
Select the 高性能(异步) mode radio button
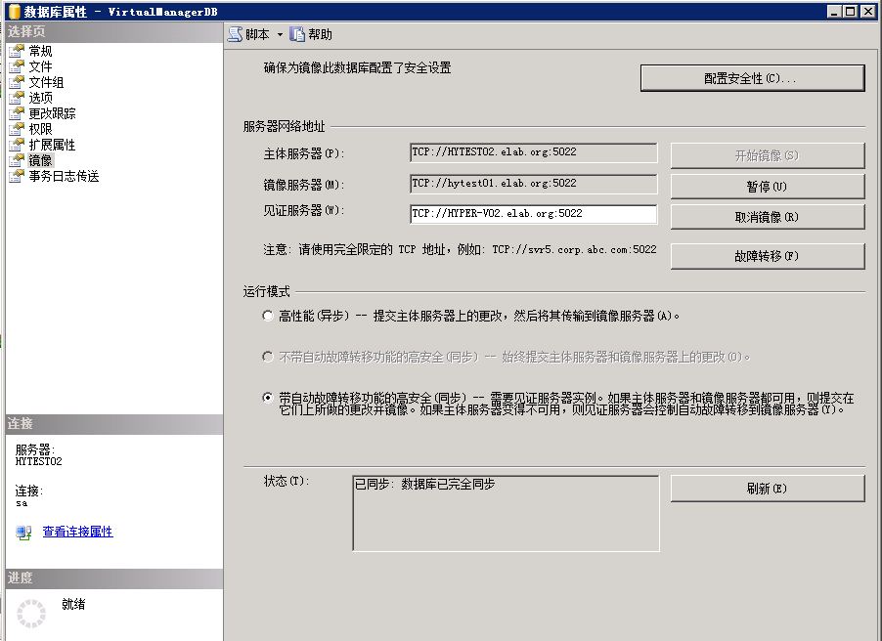coord(268,315)
